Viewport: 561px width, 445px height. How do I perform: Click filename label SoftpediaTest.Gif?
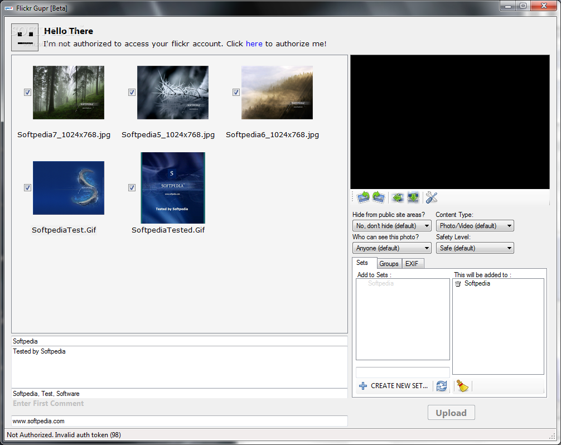pyautogui.click(x=64, y=230)
